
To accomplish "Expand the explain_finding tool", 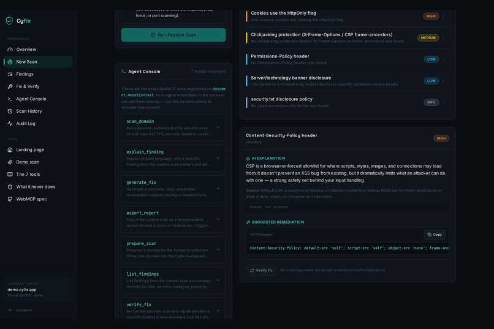I will (x=173, y=158).
